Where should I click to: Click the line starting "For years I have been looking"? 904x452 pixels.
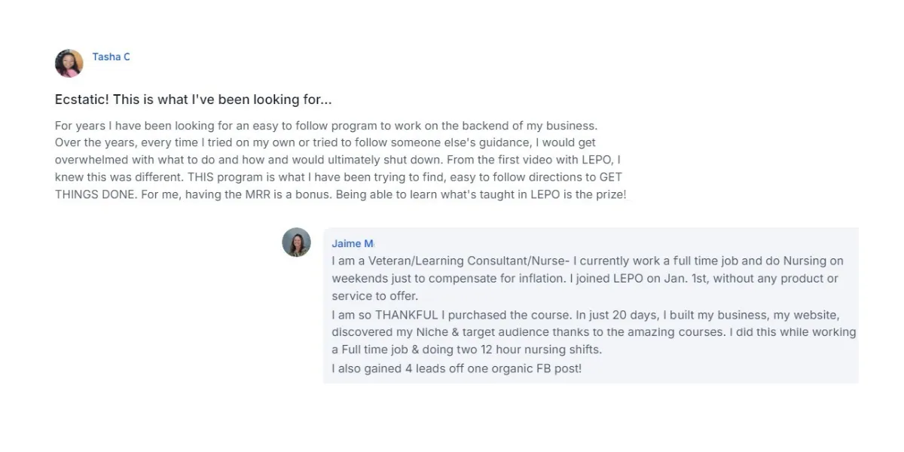[x=326, y=126]
